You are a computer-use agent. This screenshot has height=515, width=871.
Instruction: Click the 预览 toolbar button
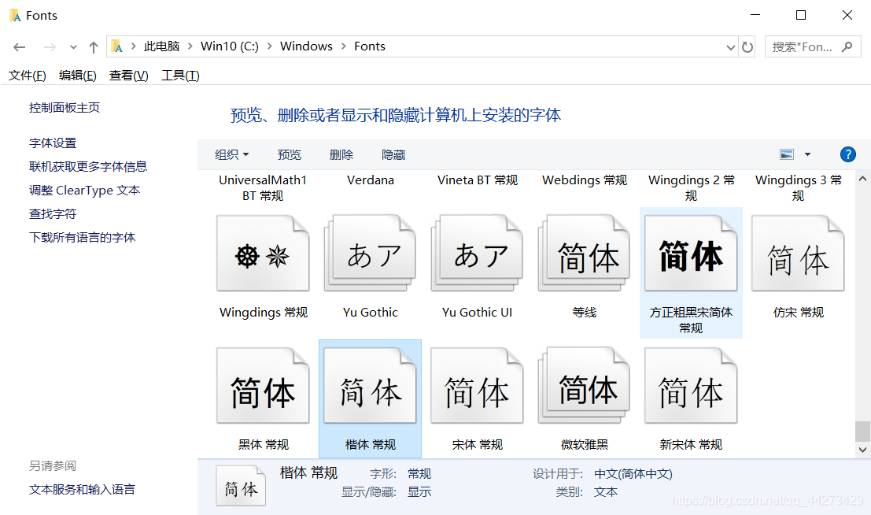(x=290, y=154)
